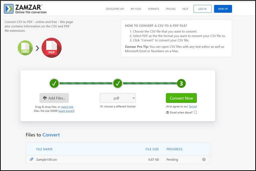Open the Pricing page
256x171 pixels.
coord(170,9)
